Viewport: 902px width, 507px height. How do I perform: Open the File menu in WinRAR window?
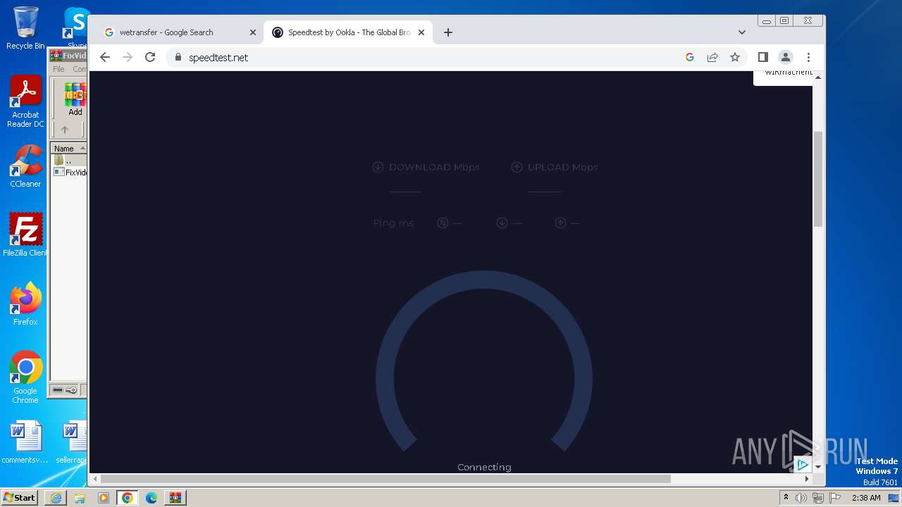coord(58,69)
